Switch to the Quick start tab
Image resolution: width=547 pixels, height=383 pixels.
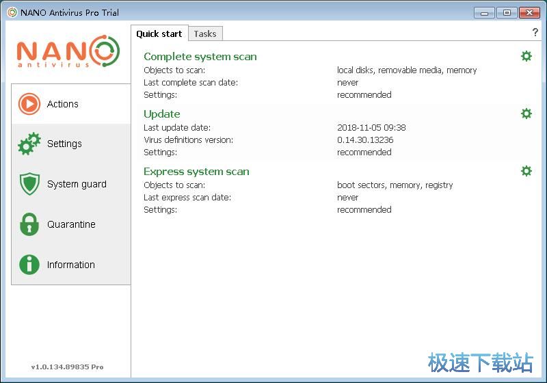(159, 34)
